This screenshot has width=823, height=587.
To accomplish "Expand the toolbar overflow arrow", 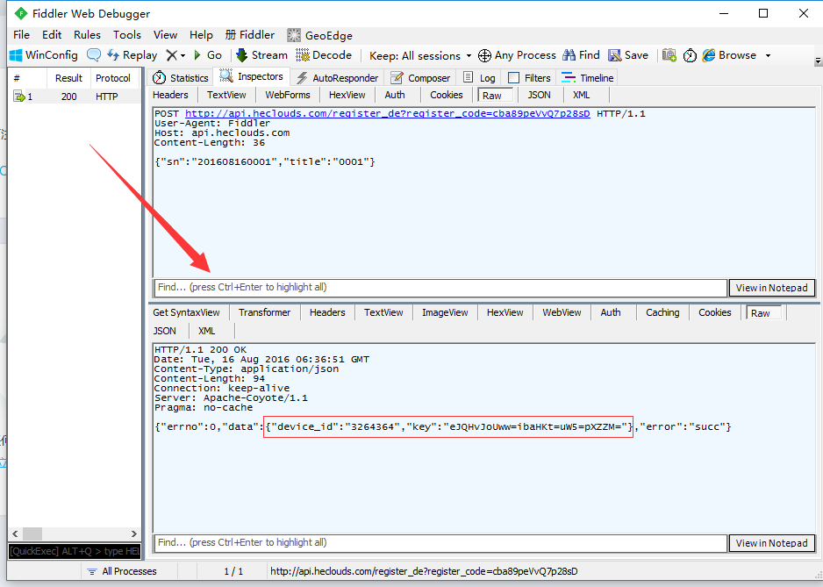I will coord(818,61).
